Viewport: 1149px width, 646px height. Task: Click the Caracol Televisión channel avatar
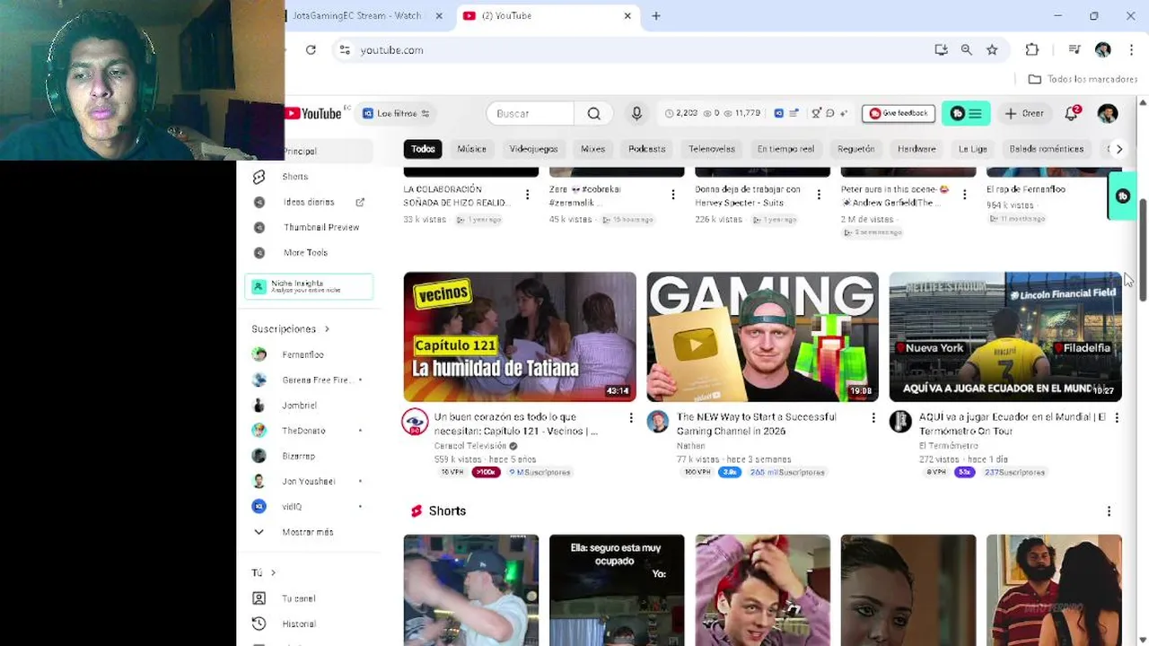pyautogui.click(x=415, y=422)
